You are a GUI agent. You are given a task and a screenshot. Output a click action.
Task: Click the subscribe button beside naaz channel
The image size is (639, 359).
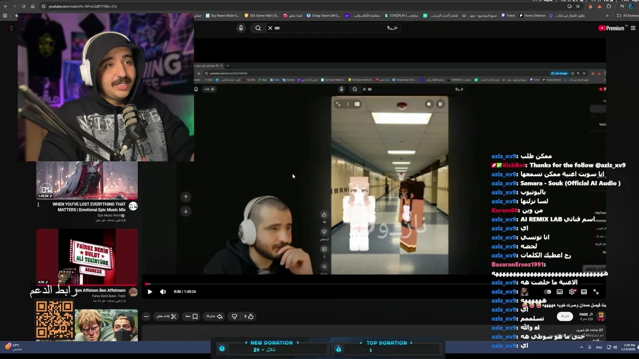(x=565, y=316)
